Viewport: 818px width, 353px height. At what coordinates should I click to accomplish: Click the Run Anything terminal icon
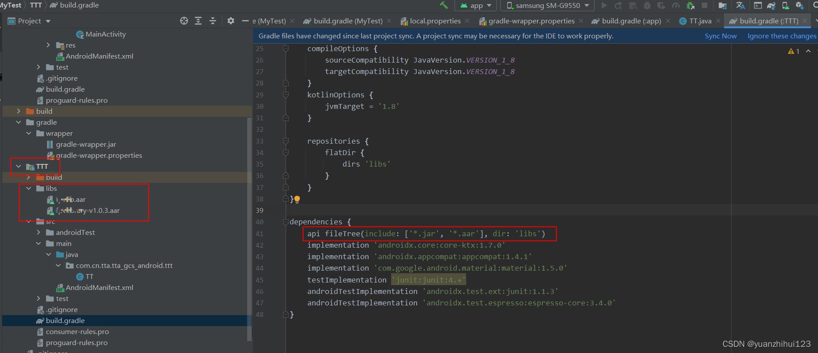(x=758, y=5)
